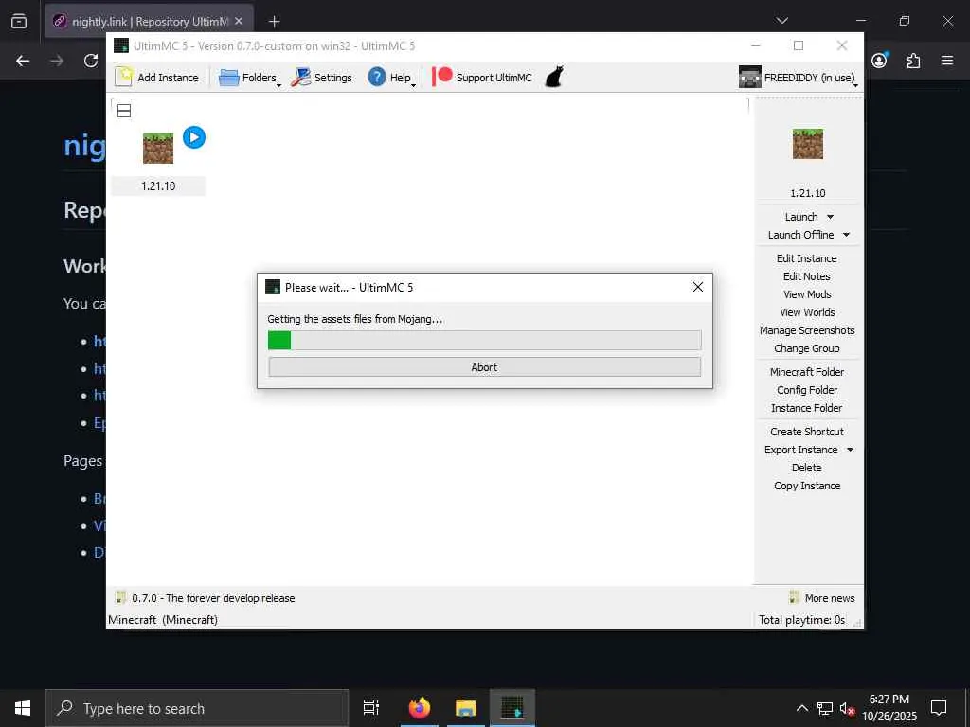Open View Worlds
This screenshot has height=727, width=970.
(807, 312)
